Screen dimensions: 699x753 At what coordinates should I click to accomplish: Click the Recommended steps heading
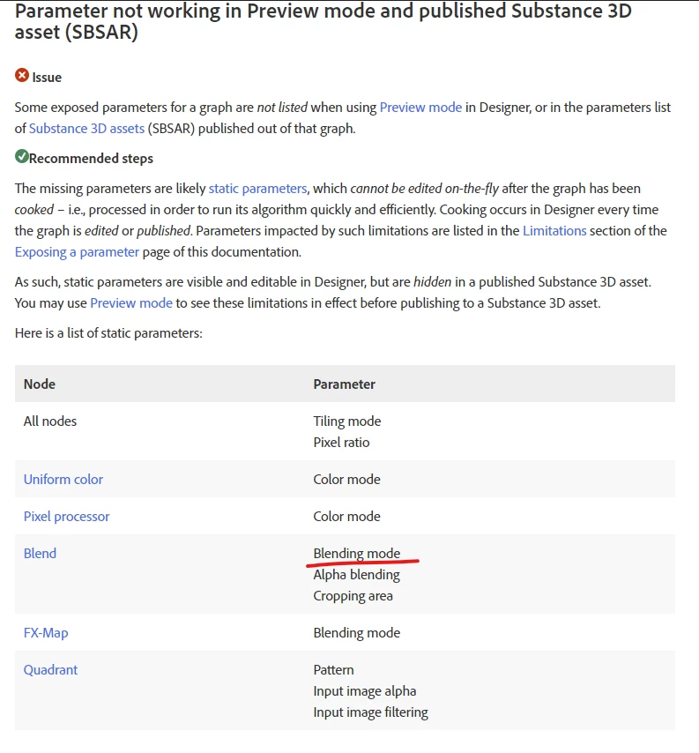click(91, 159)
